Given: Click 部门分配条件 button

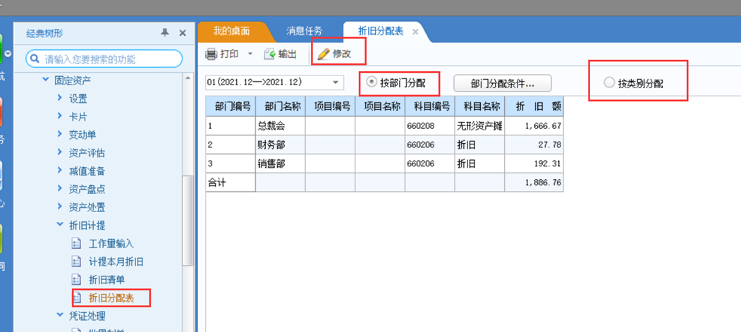Looking at the screenshot, I should (x=502, y=83).
